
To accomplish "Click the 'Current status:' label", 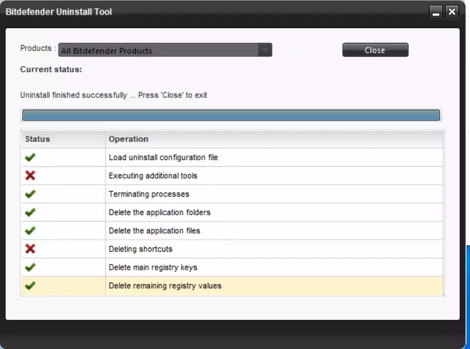I will tap(51, 69).
